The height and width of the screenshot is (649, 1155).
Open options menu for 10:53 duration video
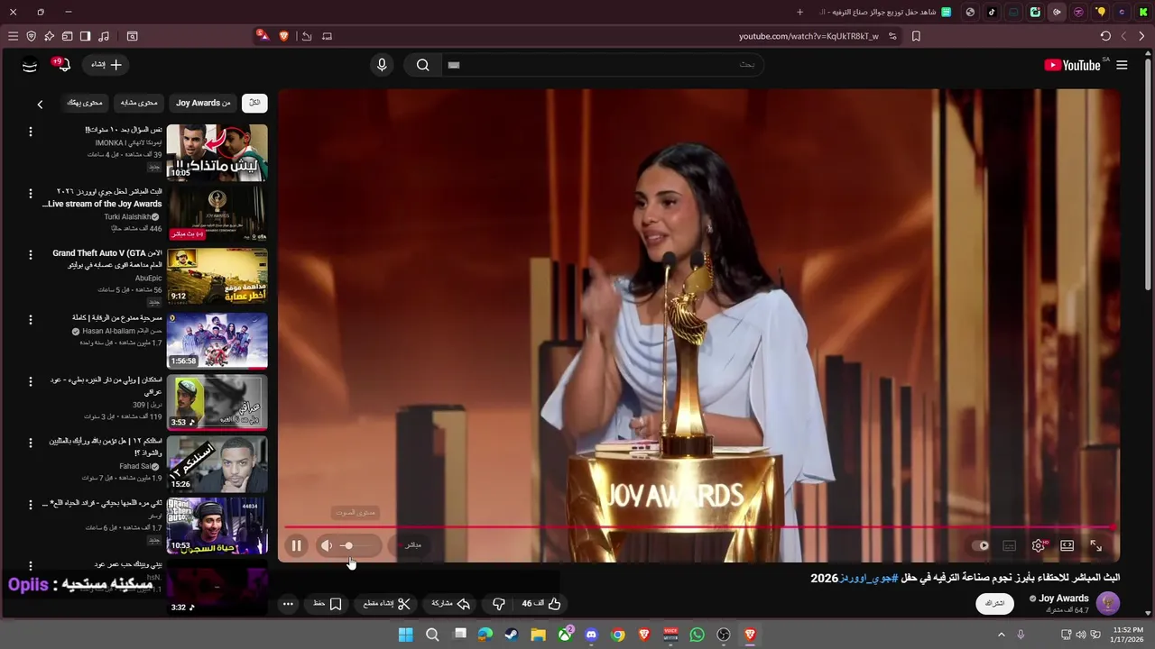[x=30, y=505]
